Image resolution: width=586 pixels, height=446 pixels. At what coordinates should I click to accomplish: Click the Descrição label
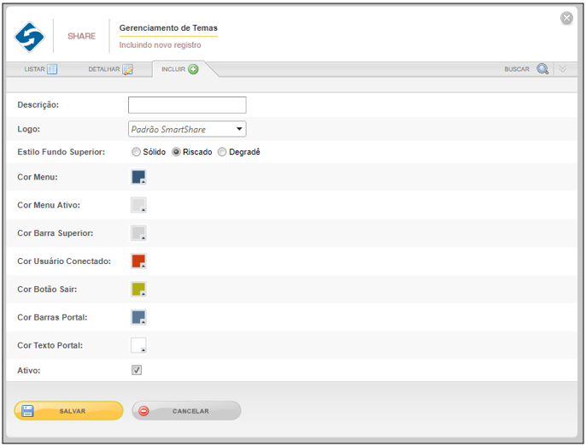point(38,105)
